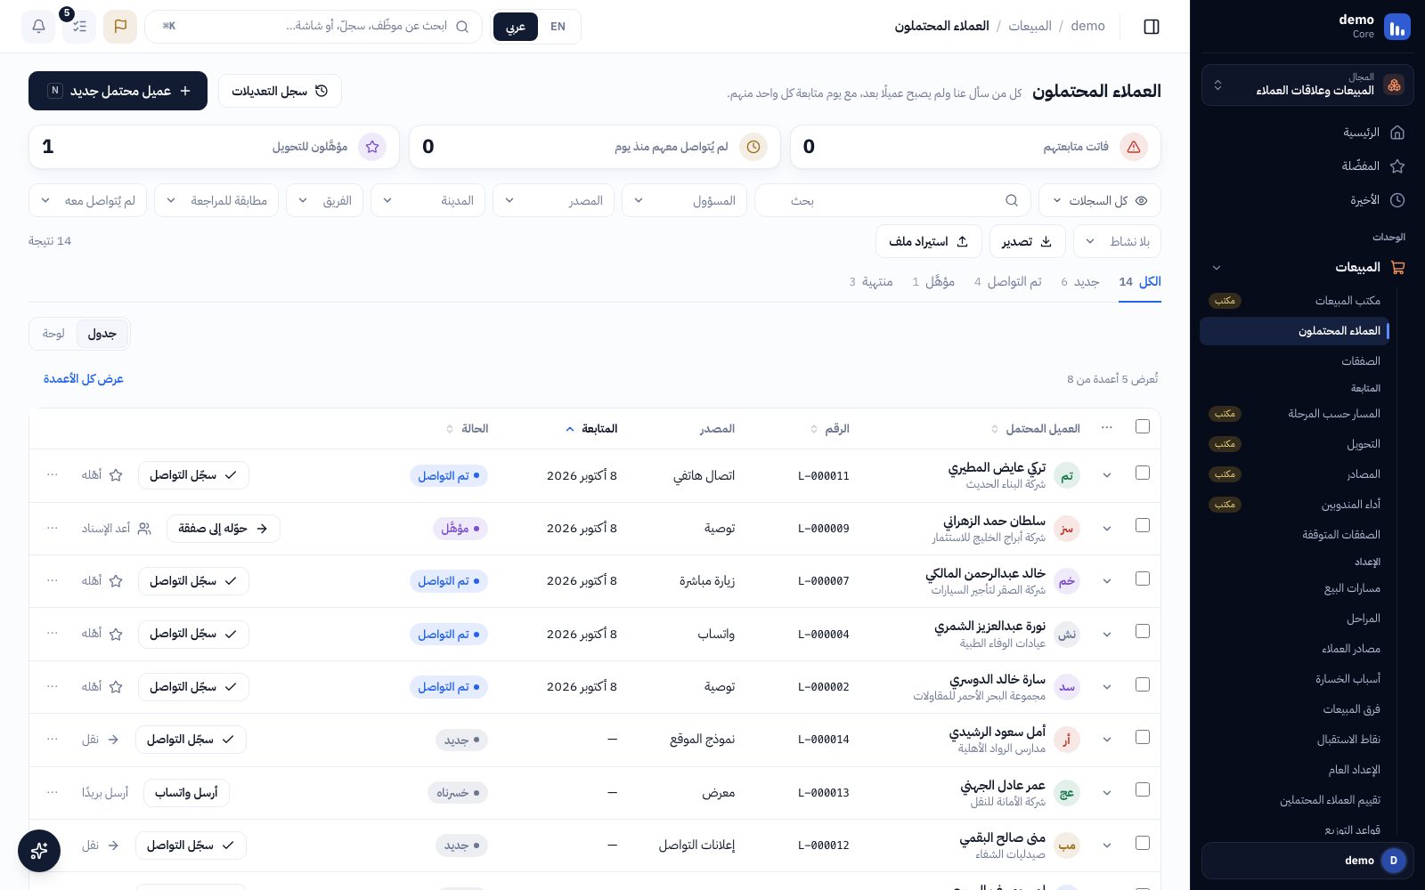Open the المسؤول filter dropdown
The height and width of the screenshot is (890, 1425).
coord(685,201)
